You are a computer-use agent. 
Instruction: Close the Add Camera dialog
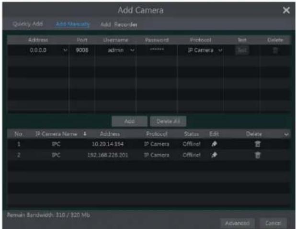pos(286,11)
